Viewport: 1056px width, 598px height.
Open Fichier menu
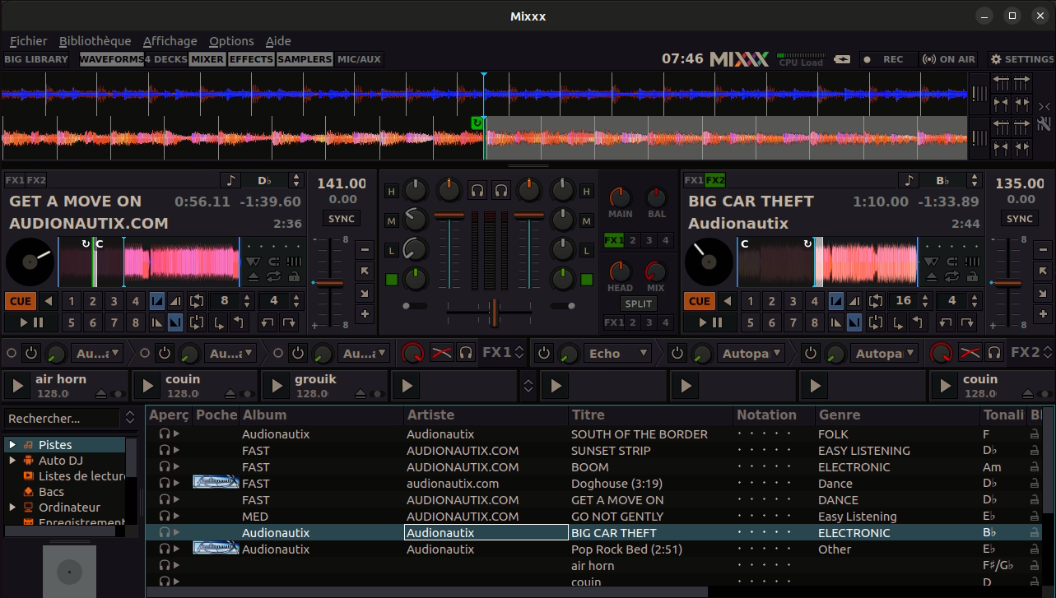[x=28, y=41]
